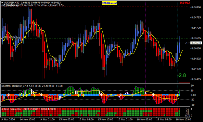This screenshot has height=122, width=203.
Task: Click the red 0.6463 price readout
Action: pyautogui.click(x=185, y=3)
